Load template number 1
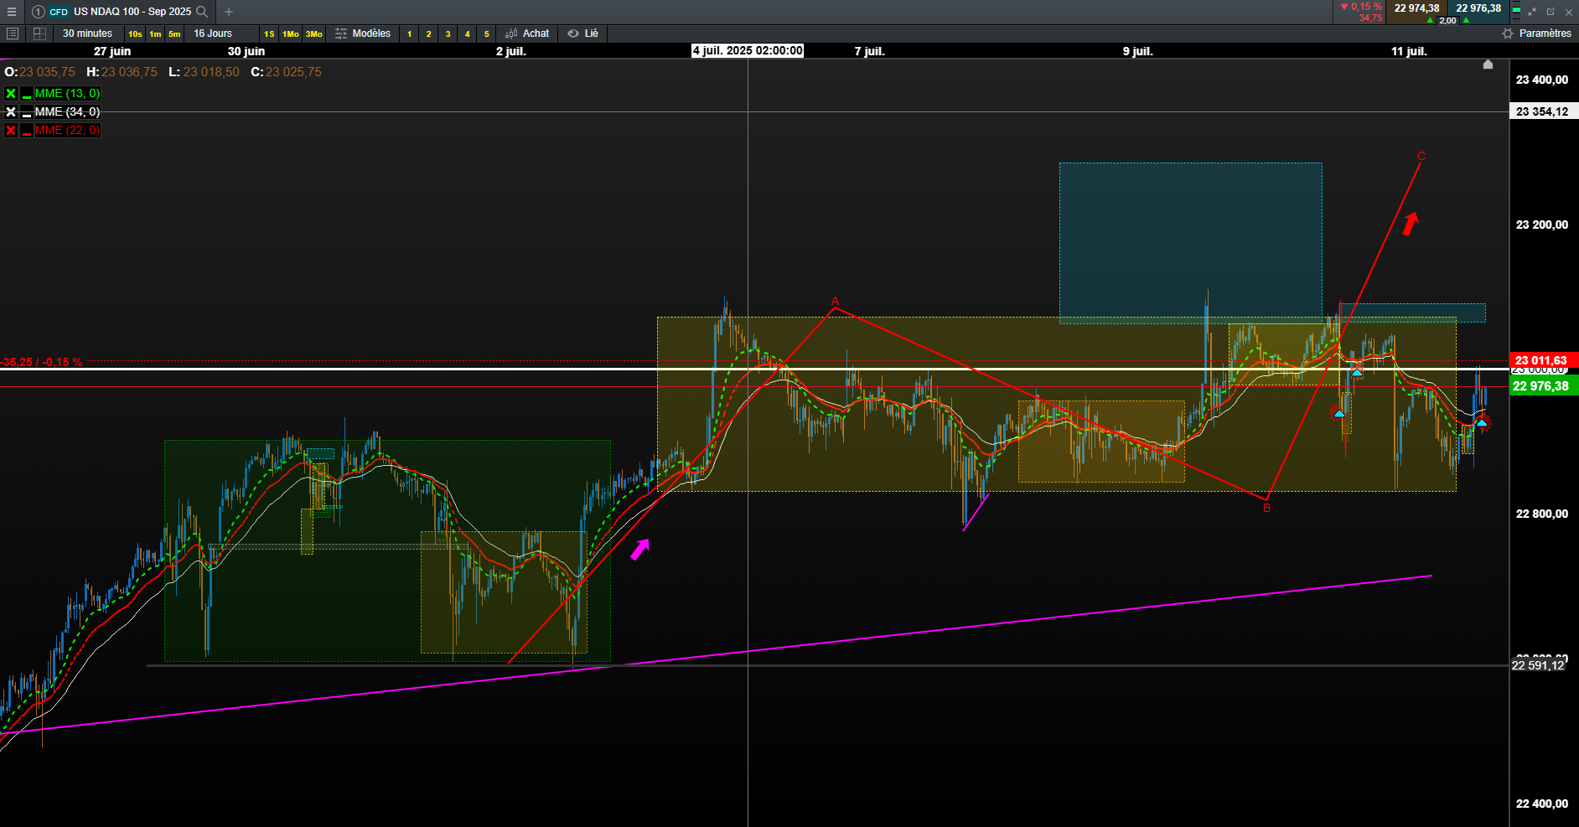 click(410, 34)
